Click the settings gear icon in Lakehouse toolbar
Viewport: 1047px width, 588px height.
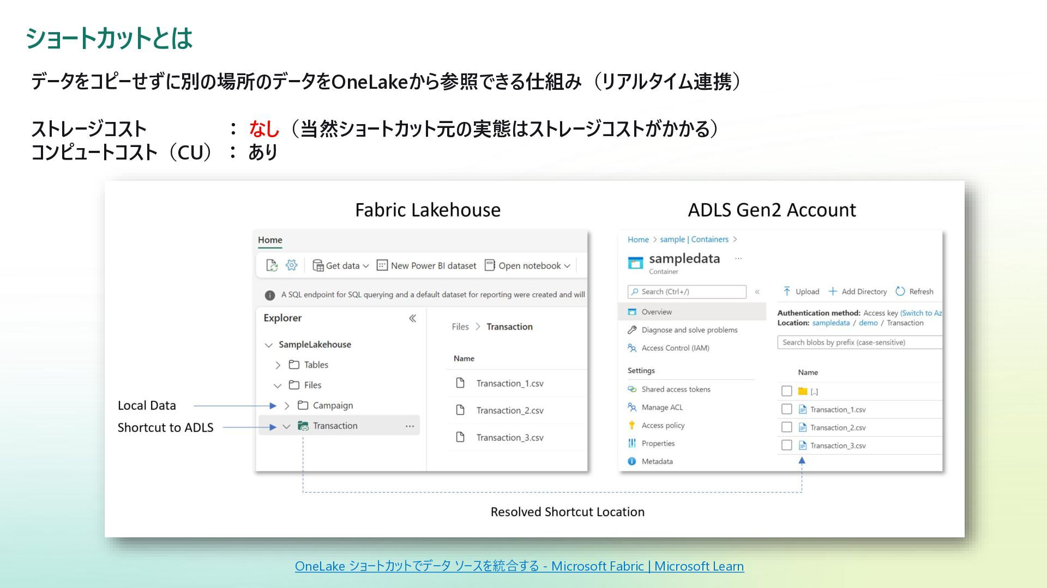(292, 265)
